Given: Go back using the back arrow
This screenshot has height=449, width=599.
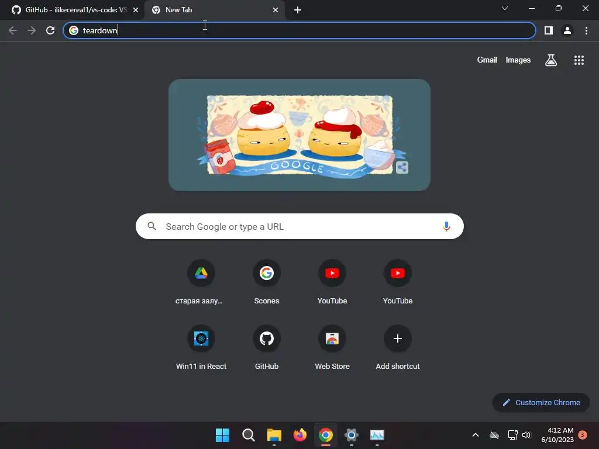Looking at the screenshot, I should [x=13, y=30].
